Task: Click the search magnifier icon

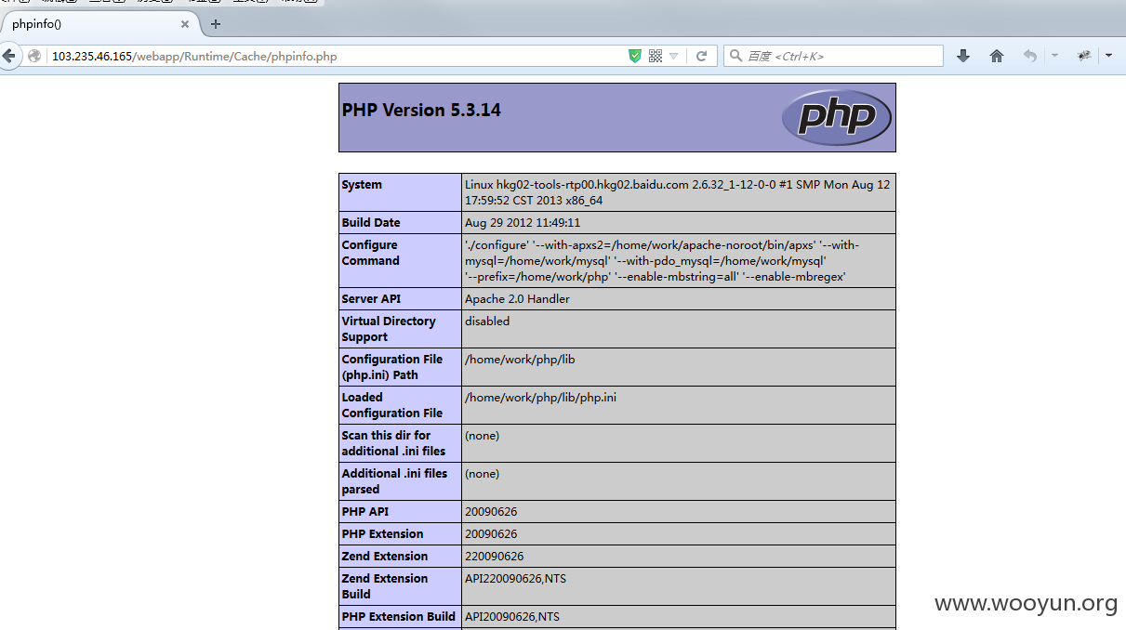Action: click(x=735, y=56)
